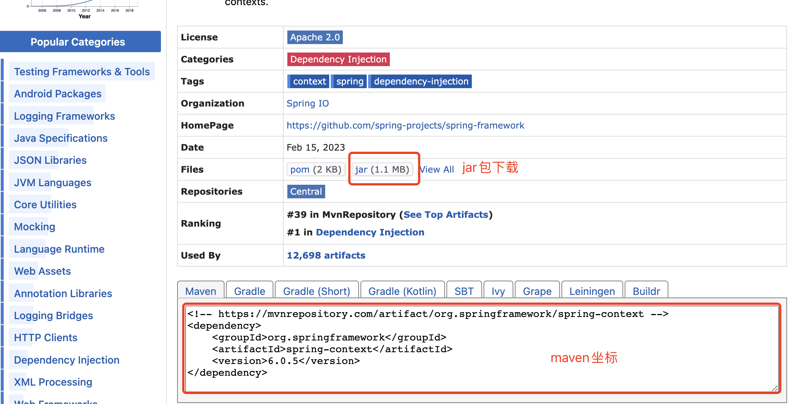This screenshot has width=790, height=404.
Task: Switch to the Buildr tab
Action: 646,290
